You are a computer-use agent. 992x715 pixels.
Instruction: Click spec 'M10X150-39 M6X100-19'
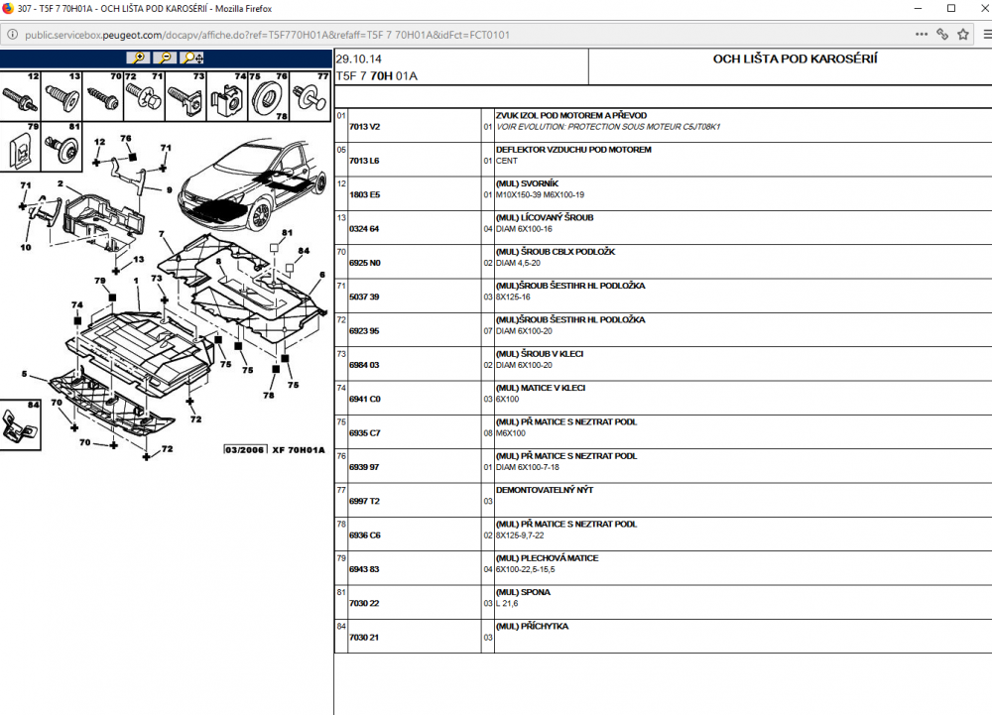point(540,195)
